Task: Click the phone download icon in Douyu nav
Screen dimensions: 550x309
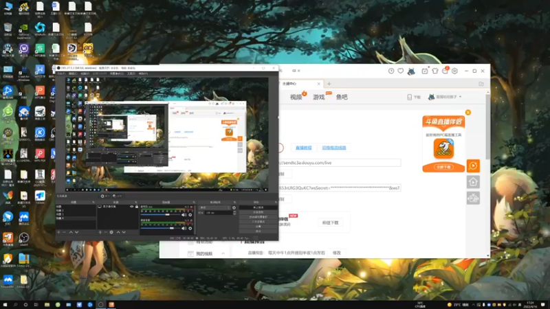Action: [x=409, y=97]
